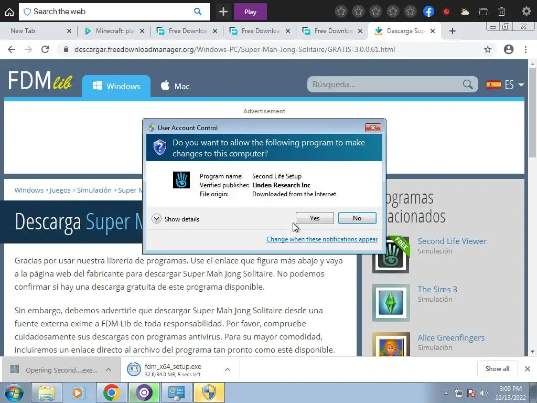Click the control panel taskbar icon
The height and width of the screenshot is (403, 537).
[x=176, y=393]
